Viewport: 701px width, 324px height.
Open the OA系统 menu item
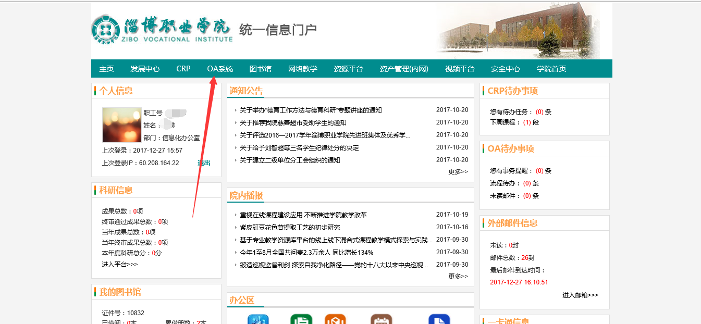point(220,69)
